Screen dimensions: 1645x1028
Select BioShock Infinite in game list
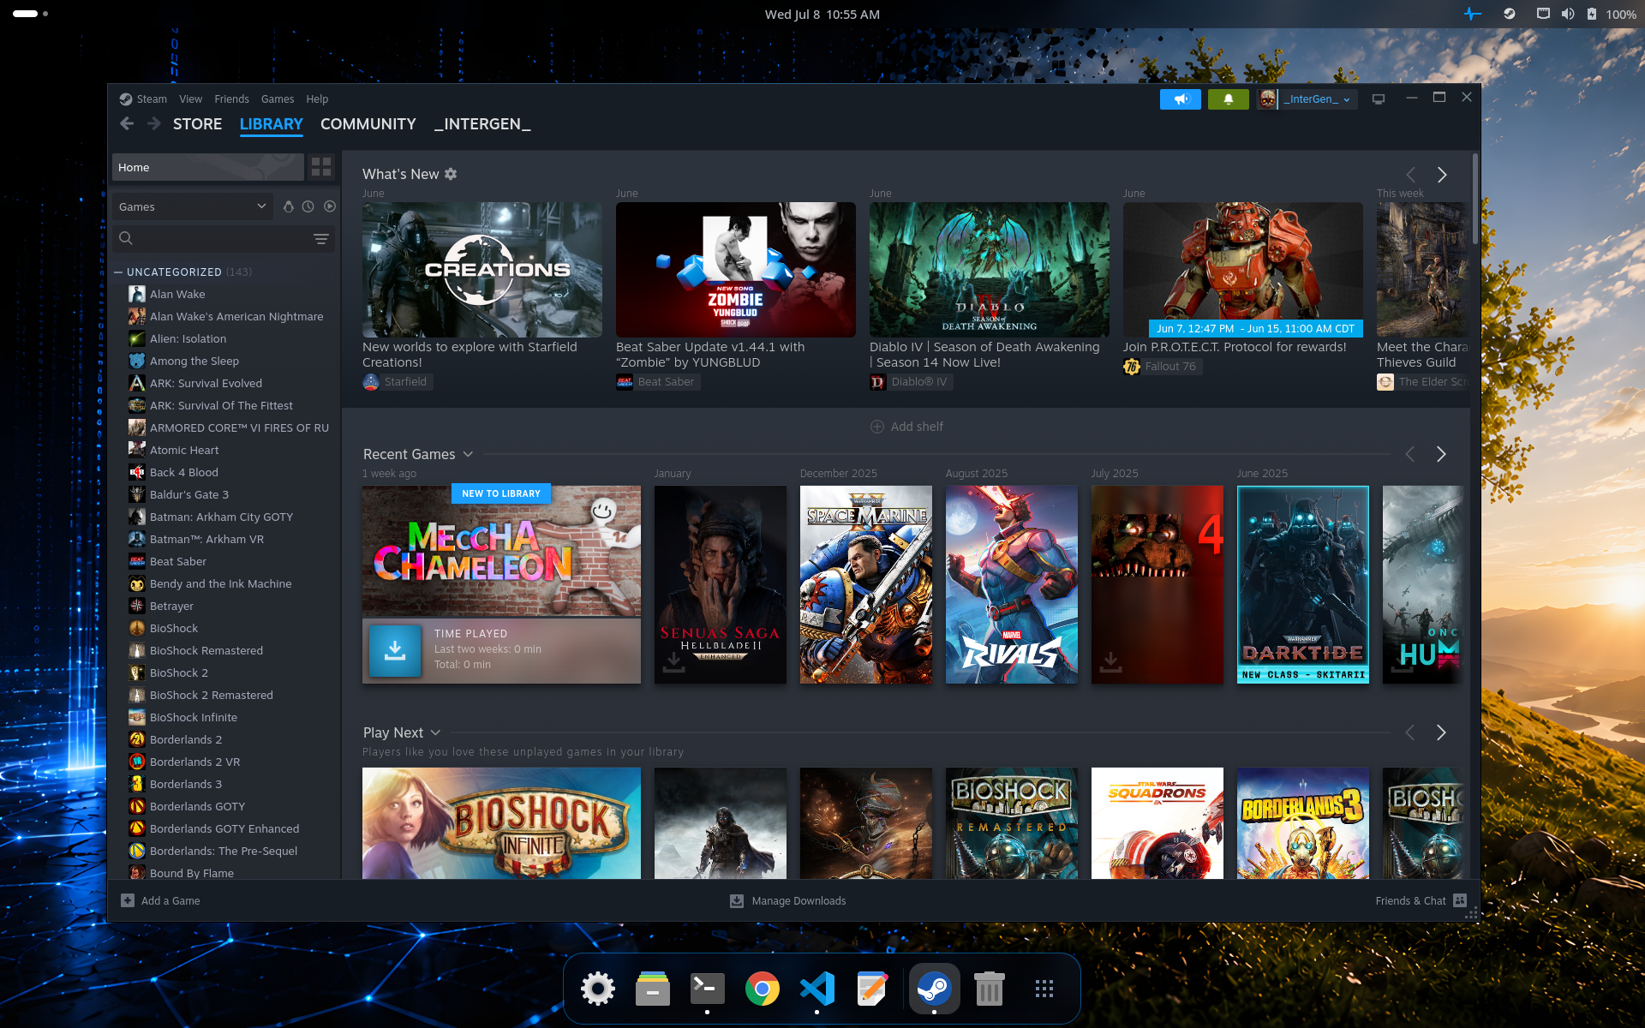click(194, 717)
